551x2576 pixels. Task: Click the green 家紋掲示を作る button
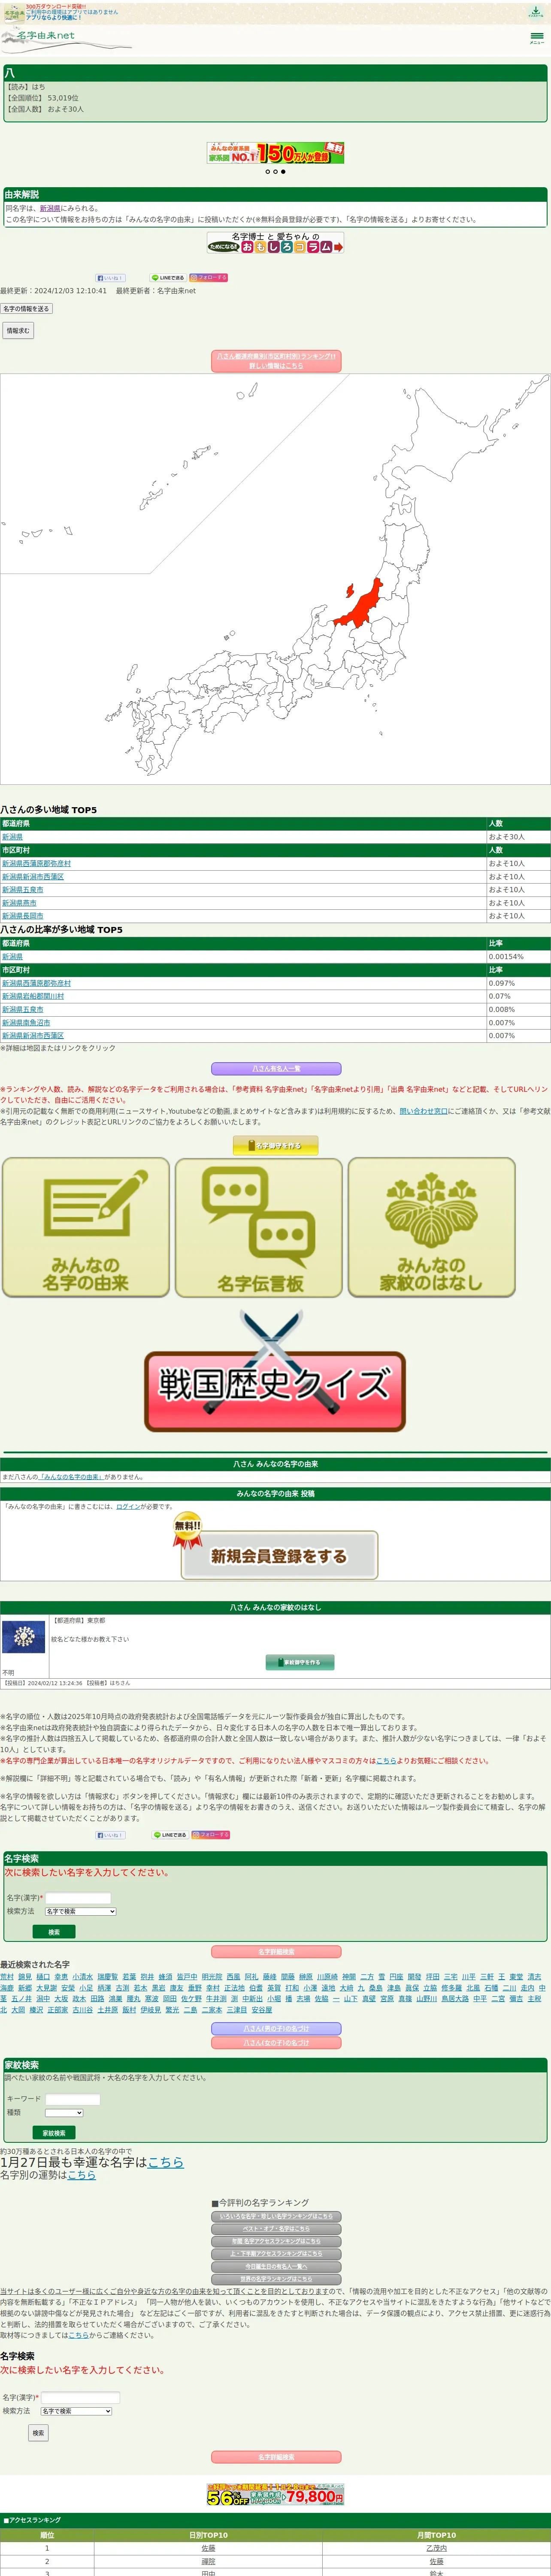click(x=300, y=1662)
